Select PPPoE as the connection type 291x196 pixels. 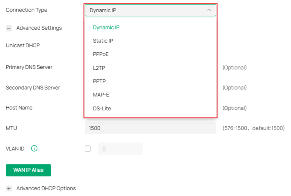[x=101, y=54]
